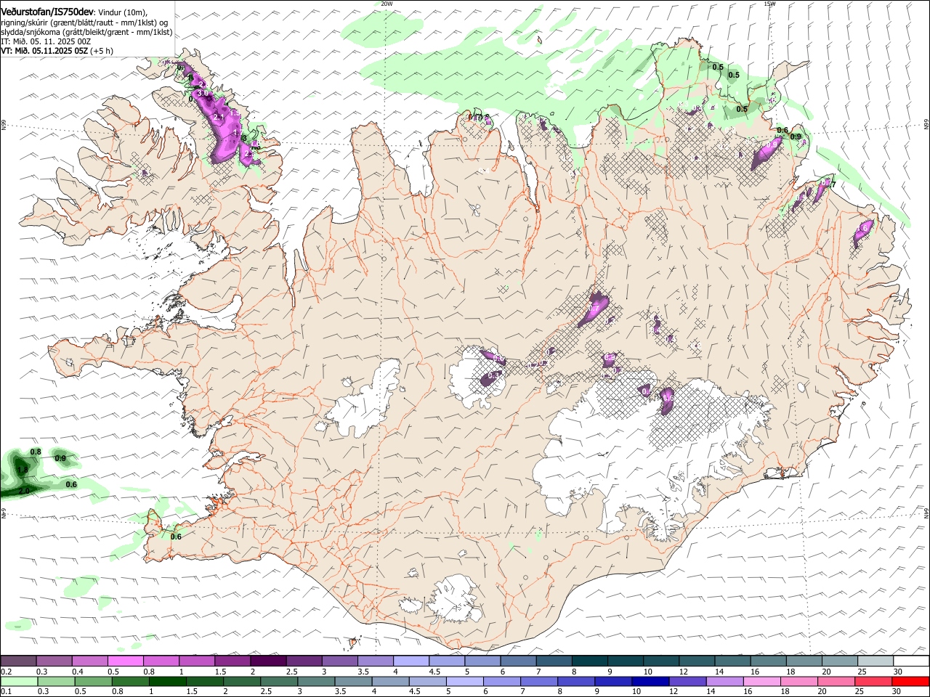Click the 'VT: Mið. 05.11.2025 05Z (+5 h)' line
The width and height of the screenshot is (930, 697).
click(x=57, y=51)
